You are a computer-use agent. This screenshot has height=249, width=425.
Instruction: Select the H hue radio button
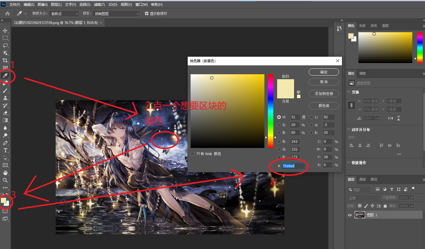coord(279,117)
